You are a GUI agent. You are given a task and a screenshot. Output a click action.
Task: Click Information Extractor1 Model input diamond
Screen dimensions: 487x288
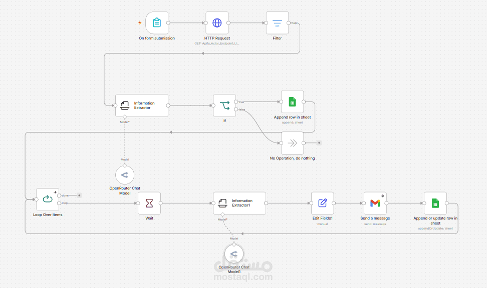pyautogui.click(x=222, y=214)
